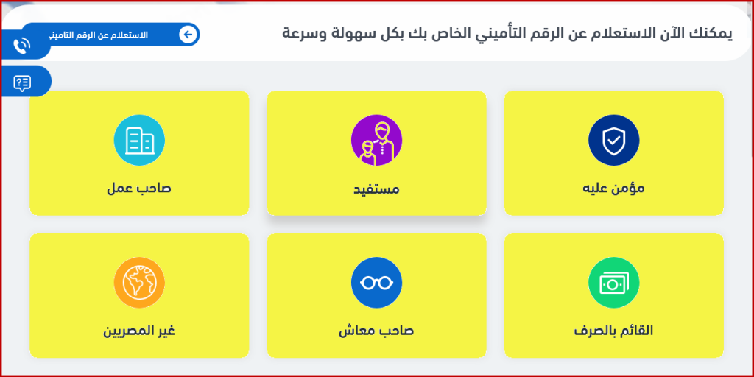754x377 pixels.
Task: Click the circled left arrow icon
Action: [188, 35]
